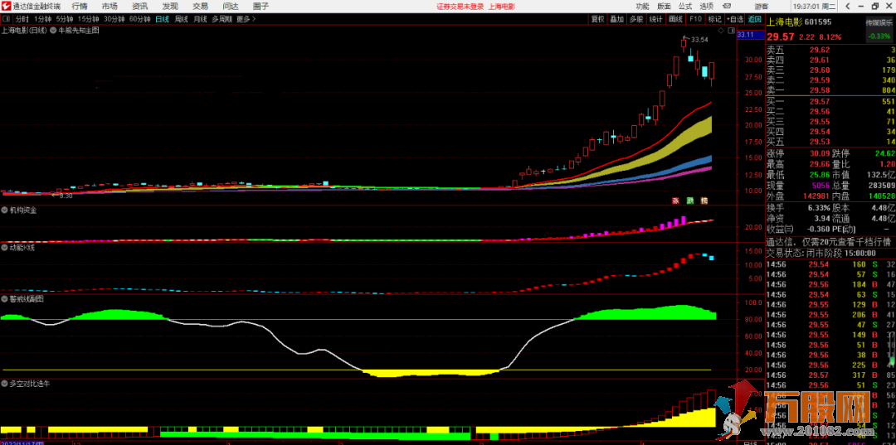Click the 跌 marker icon on the main chart
The image size is (896, 445).
tap(689, 201)
